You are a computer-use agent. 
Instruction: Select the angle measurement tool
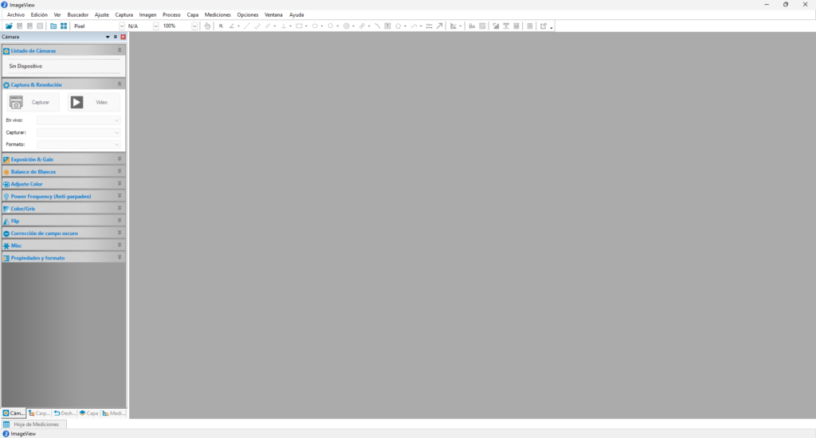(x=232, y=26)
